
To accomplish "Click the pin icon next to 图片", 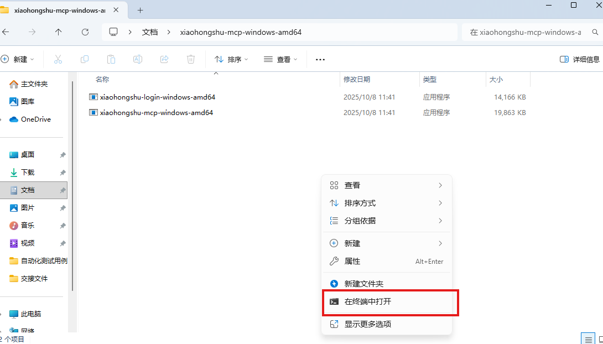I will coord(63,208).
